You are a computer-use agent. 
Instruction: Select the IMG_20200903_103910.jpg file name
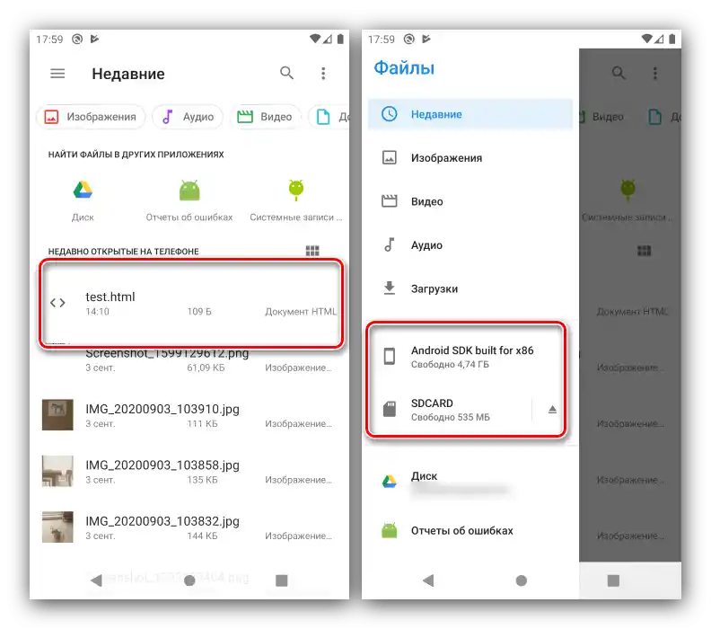[162, 409]
